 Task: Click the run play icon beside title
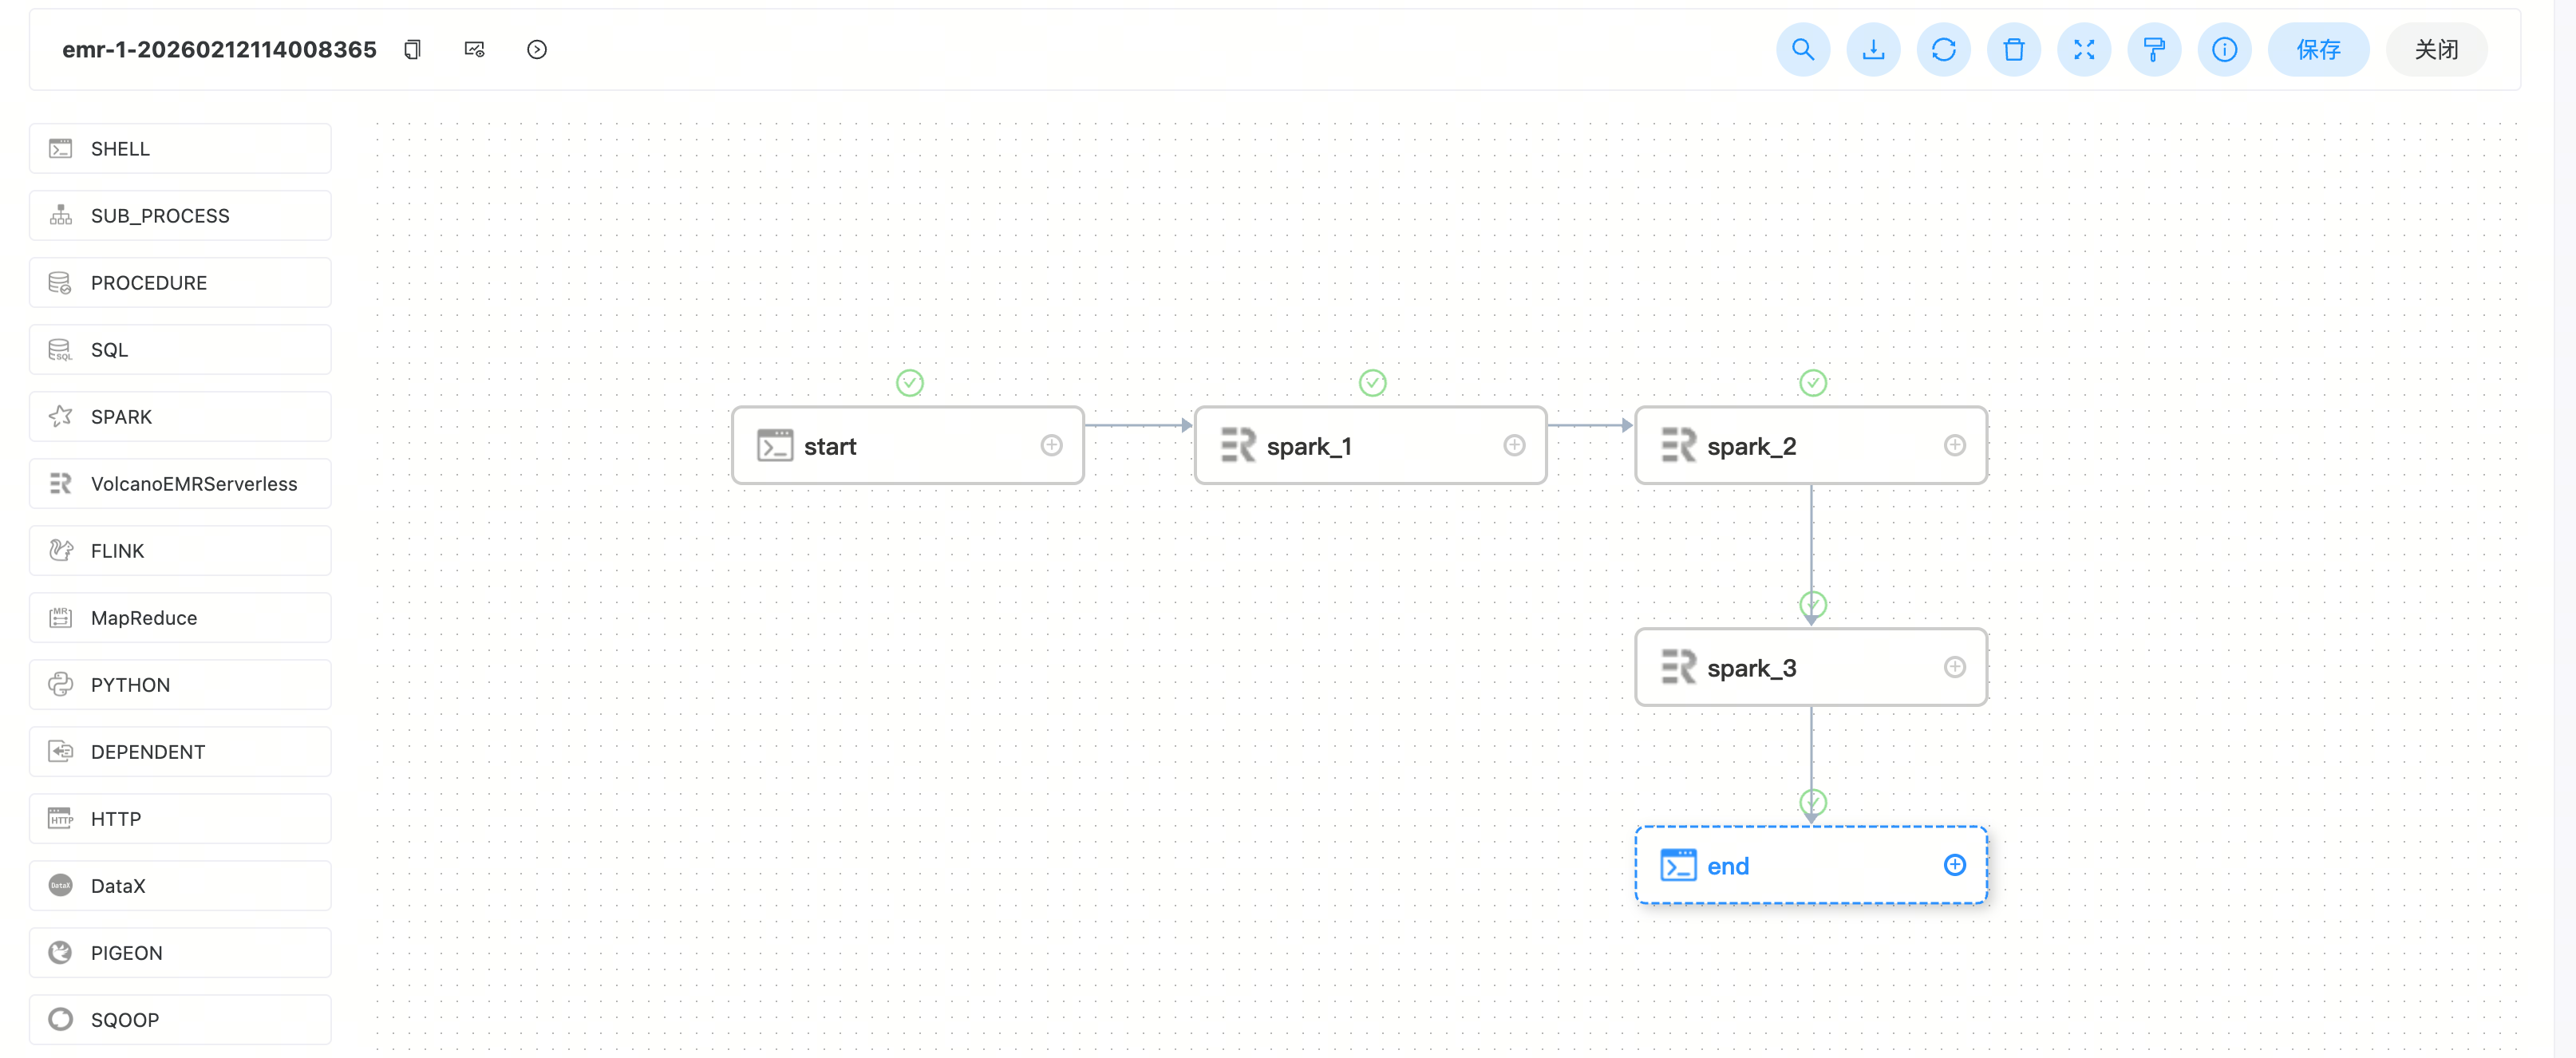537,49
